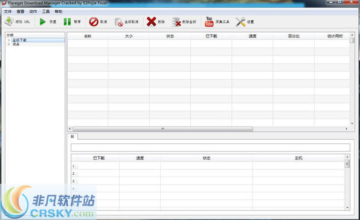Image resolution: width=360 pixels, height=220 pixels.
Task: Click the Add URL download icon
Action: [x=9, y=22]
